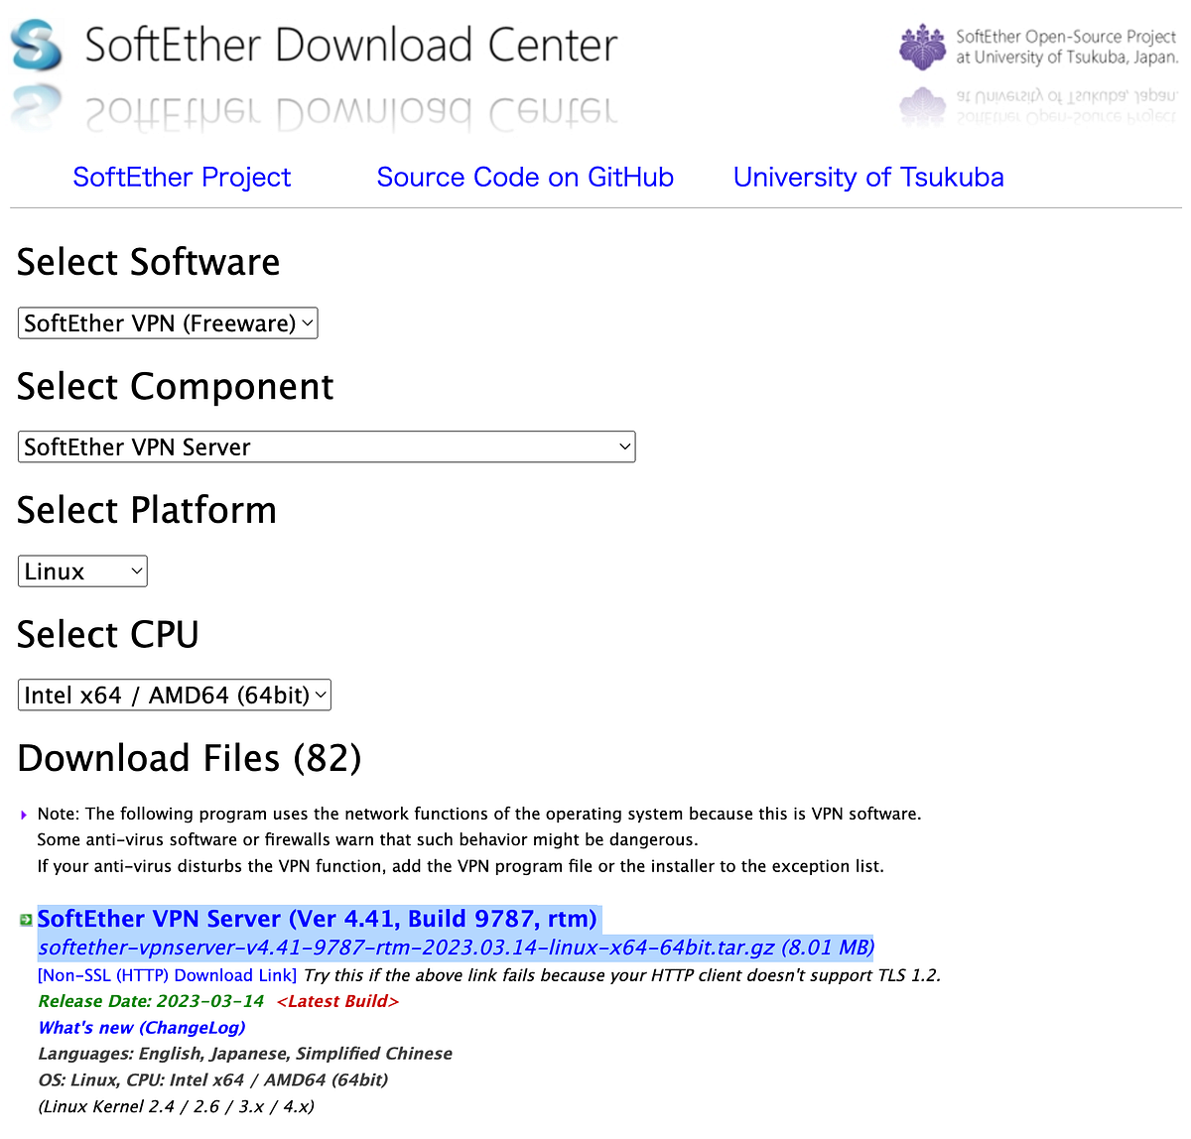Viewport: 1191px width, 1139px height.
Task: Click the Latest Build label in red
Action: tap(336, 1001)
